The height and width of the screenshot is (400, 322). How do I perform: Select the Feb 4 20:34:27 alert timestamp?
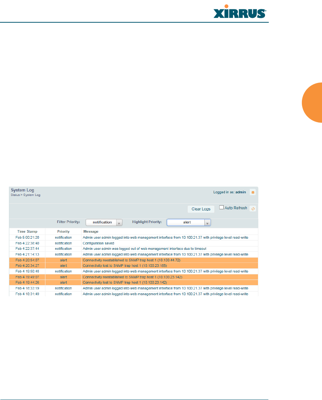[27, 266]
